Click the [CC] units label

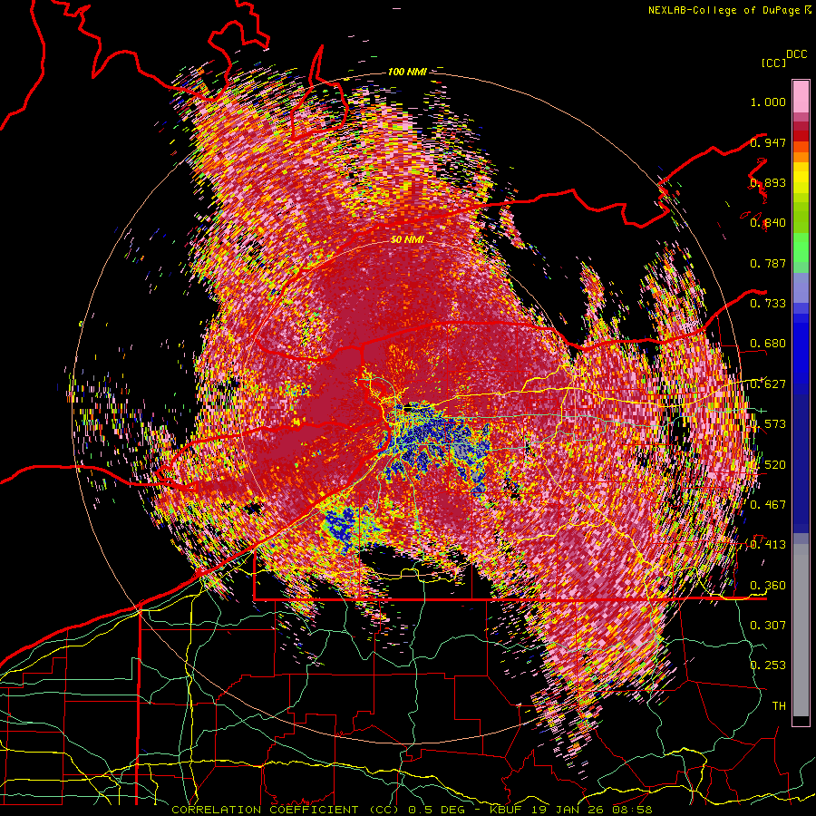pyautogui.click(x=773, y=63)
